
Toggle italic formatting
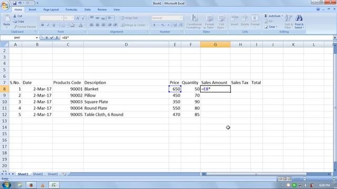click(48, 25)
